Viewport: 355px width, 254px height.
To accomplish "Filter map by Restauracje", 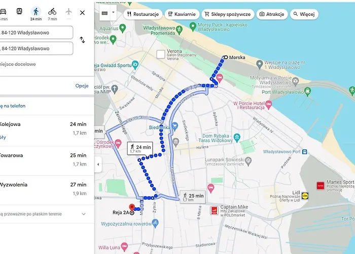I will (144, 14).
